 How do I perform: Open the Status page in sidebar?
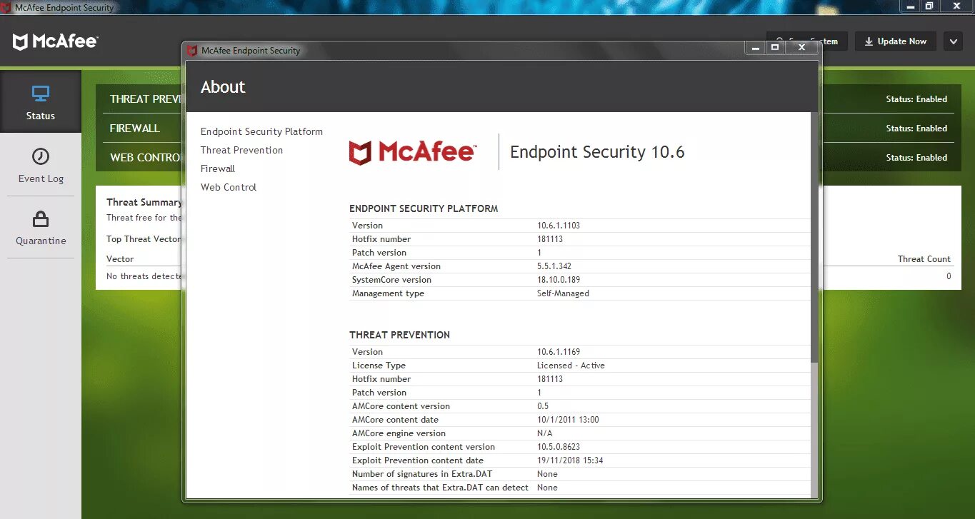pos(41,101)
